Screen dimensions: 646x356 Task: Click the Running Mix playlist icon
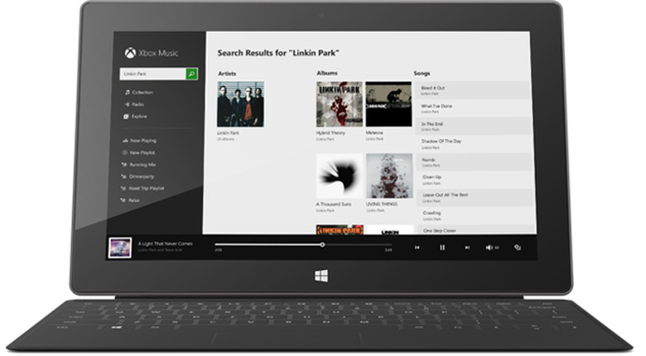pos(123,165)
